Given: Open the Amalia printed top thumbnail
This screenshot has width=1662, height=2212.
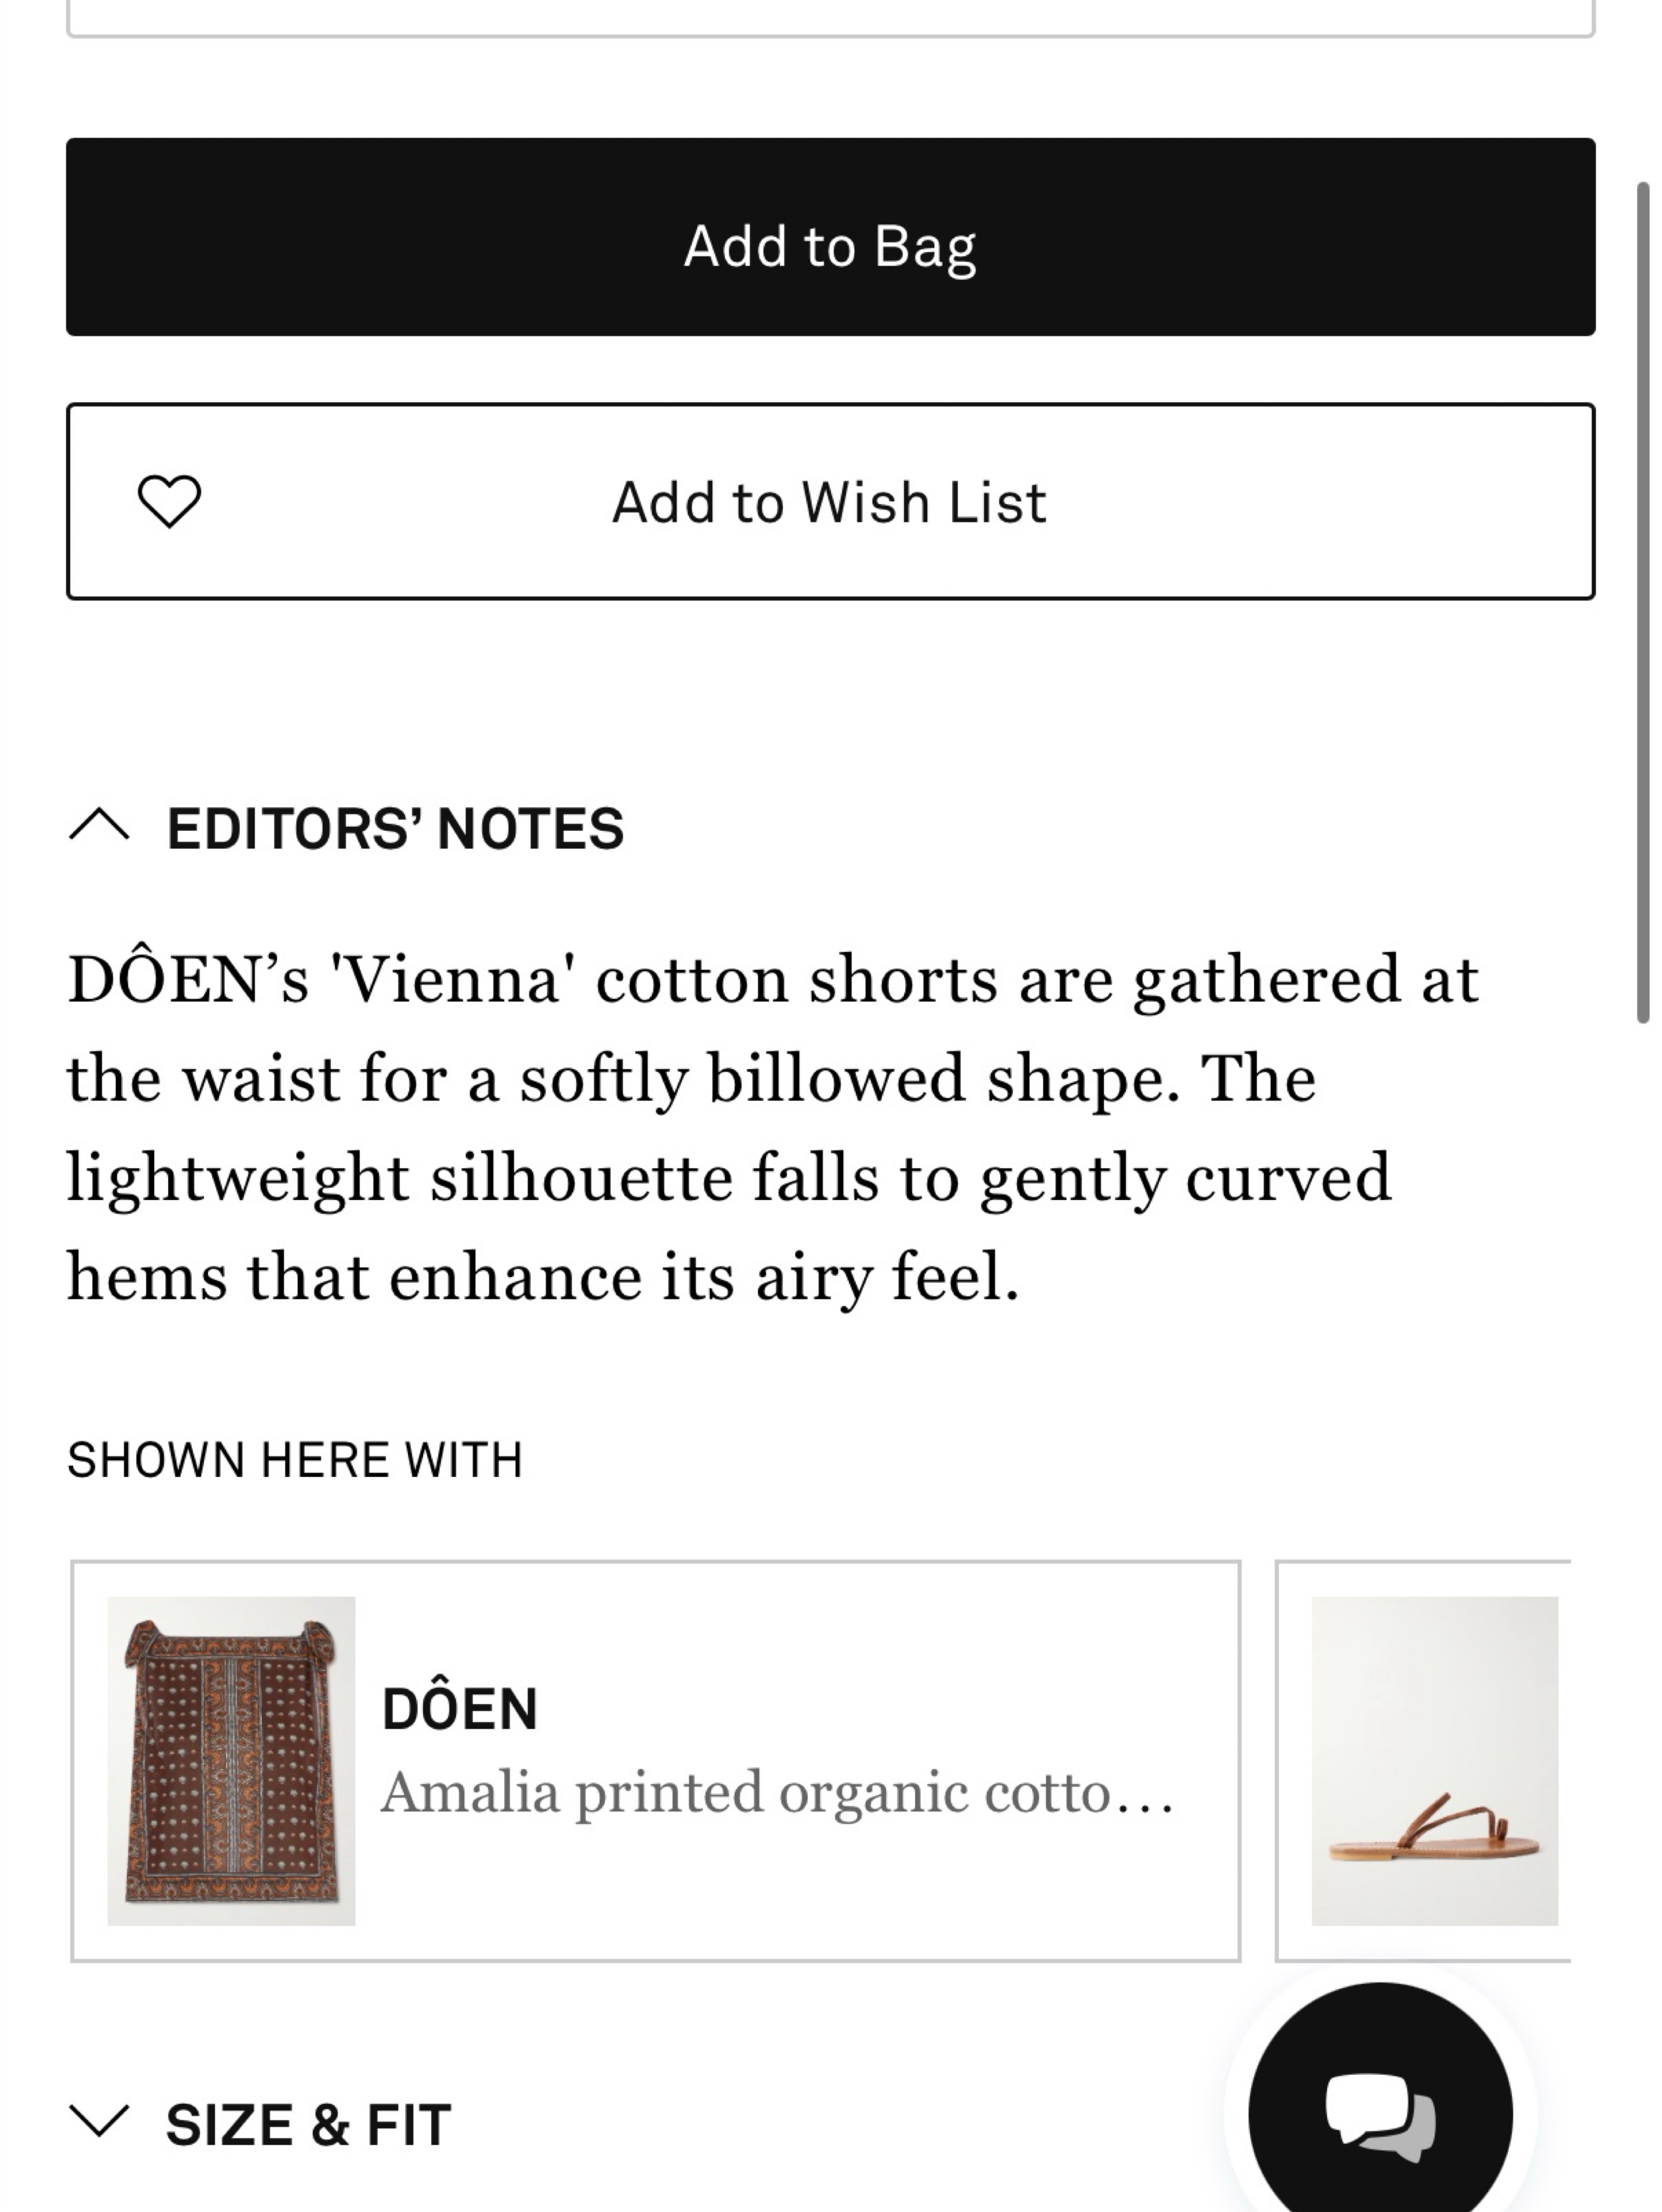Looking at the screenshot, I should 231,1760.
